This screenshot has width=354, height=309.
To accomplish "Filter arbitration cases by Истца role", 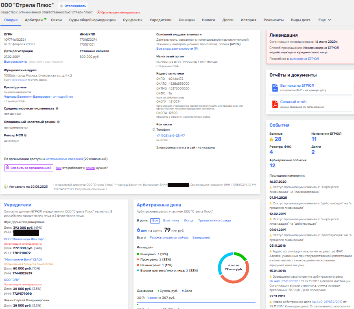I will click(x=188, y=220).
